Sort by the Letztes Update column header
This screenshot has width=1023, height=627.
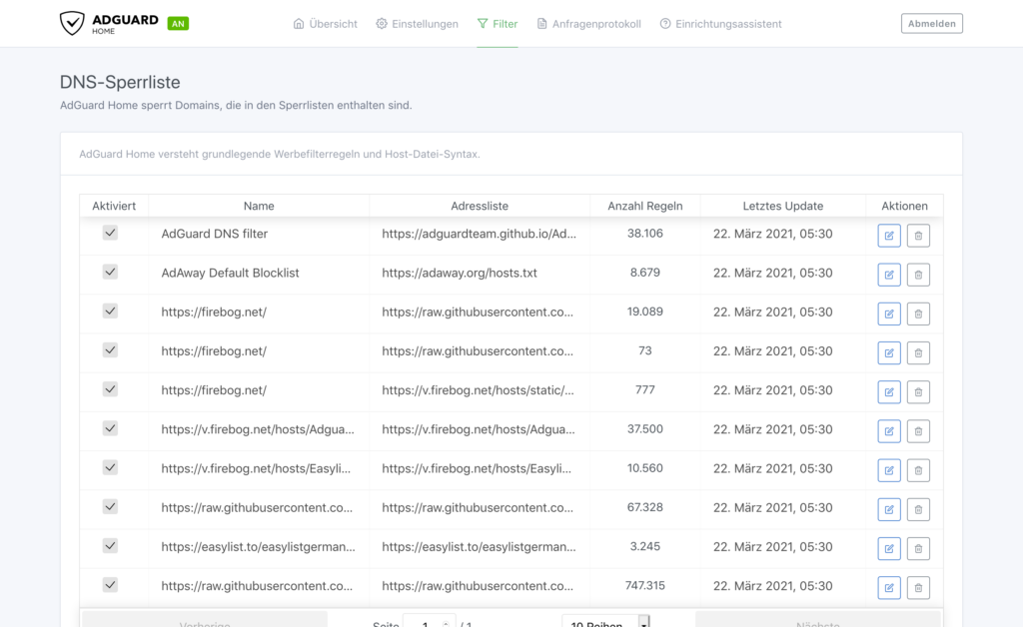783,206
